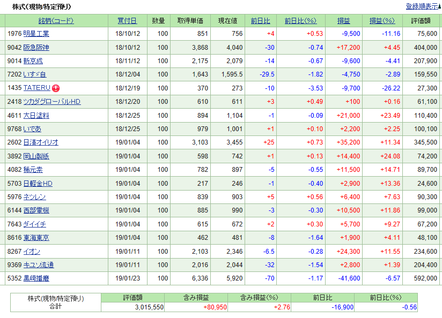The width and height of the screenshot is (442, 318).
Task: Select 稀元素 gain percent +14.71
Action: pos(390,170)
